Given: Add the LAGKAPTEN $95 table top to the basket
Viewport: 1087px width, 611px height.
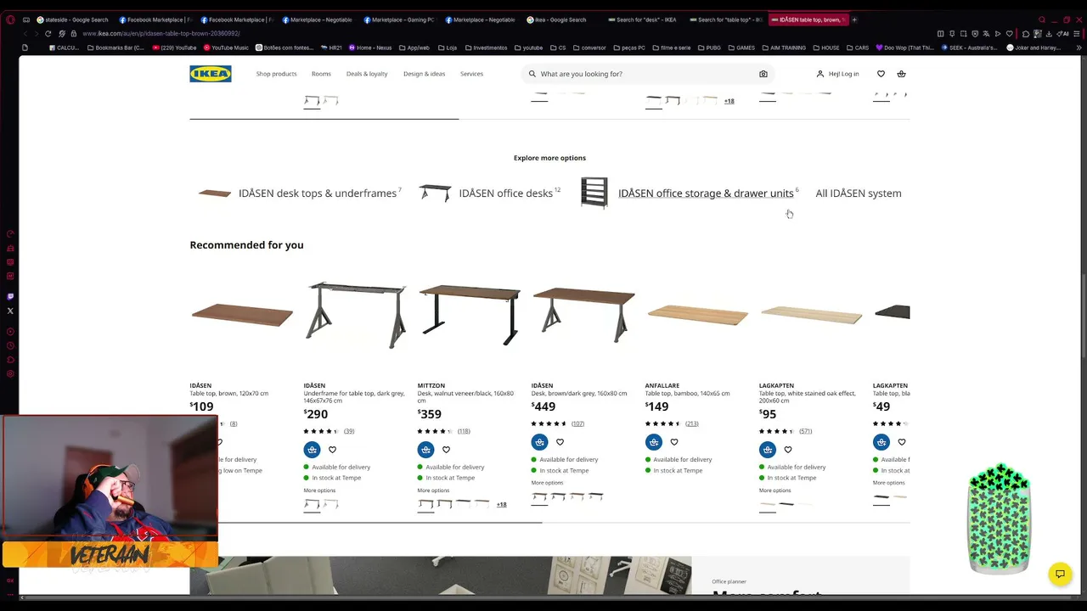Looking at the screenshot, I should 768,450.
